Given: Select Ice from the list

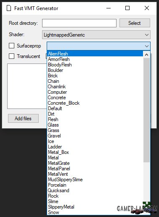Looking at the screenshot, I should (x=95, y=141).
